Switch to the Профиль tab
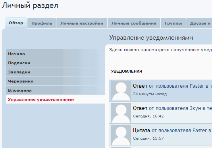This screenshot has height=148, width=212. 42,23
